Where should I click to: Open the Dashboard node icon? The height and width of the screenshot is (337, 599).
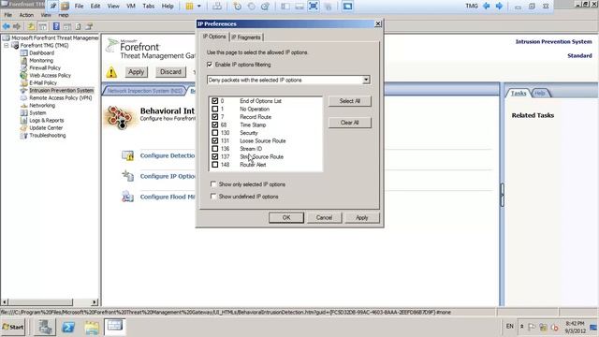pos(23,52)
